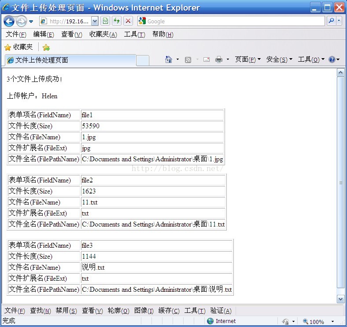347x327 pixels.
Task: Open the 编辑(E) menu
Action: (44, 34)
